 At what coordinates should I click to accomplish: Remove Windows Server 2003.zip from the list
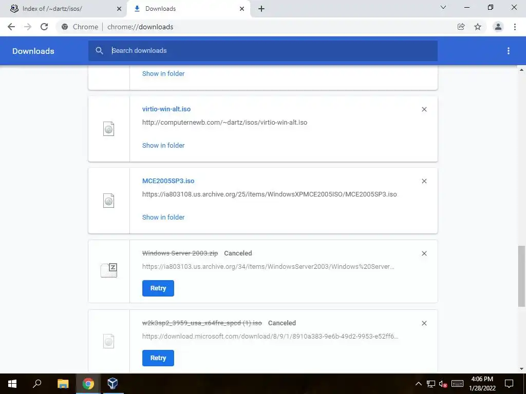[x=424, y=253]
